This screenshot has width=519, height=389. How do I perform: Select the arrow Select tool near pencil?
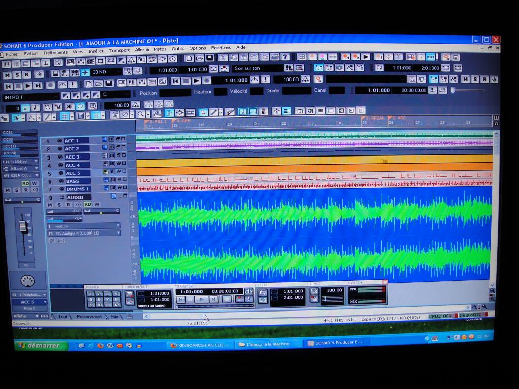(203, 113)
